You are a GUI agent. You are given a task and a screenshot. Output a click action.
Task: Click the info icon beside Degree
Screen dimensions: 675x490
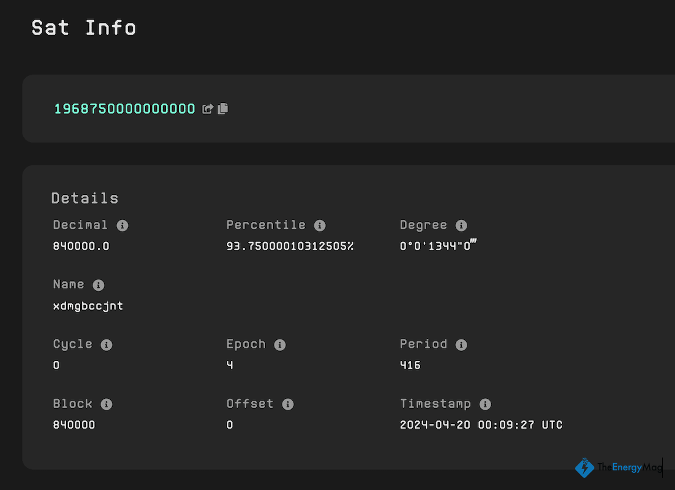[461, 225]
